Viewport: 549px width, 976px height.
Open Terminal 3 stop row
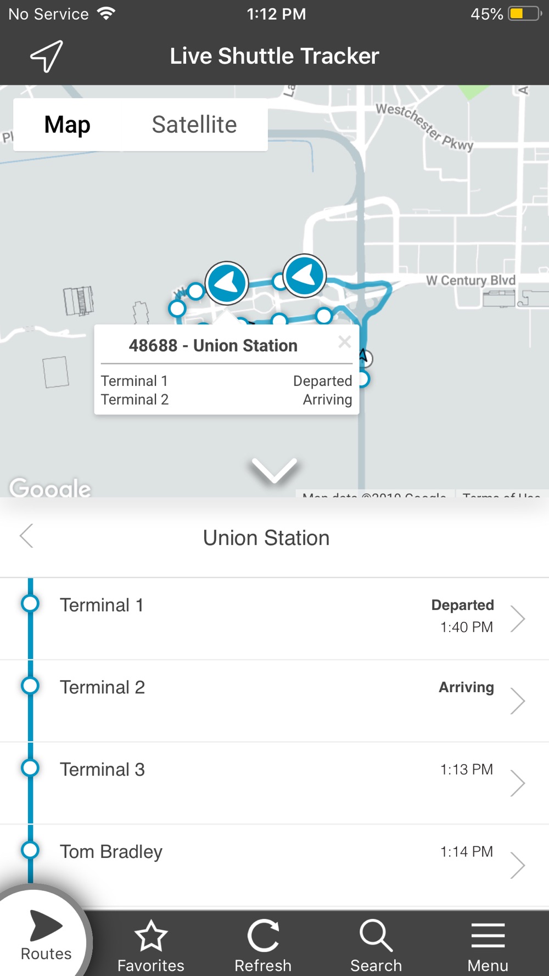tap(274, 782)
